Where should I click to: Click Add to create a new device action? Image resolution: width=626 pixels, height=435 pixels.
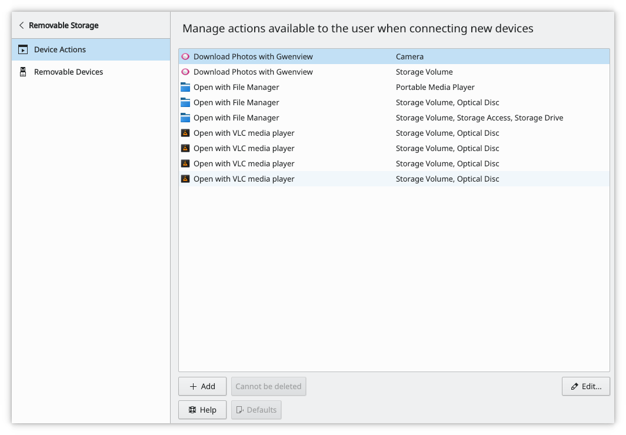pos(202,386)
